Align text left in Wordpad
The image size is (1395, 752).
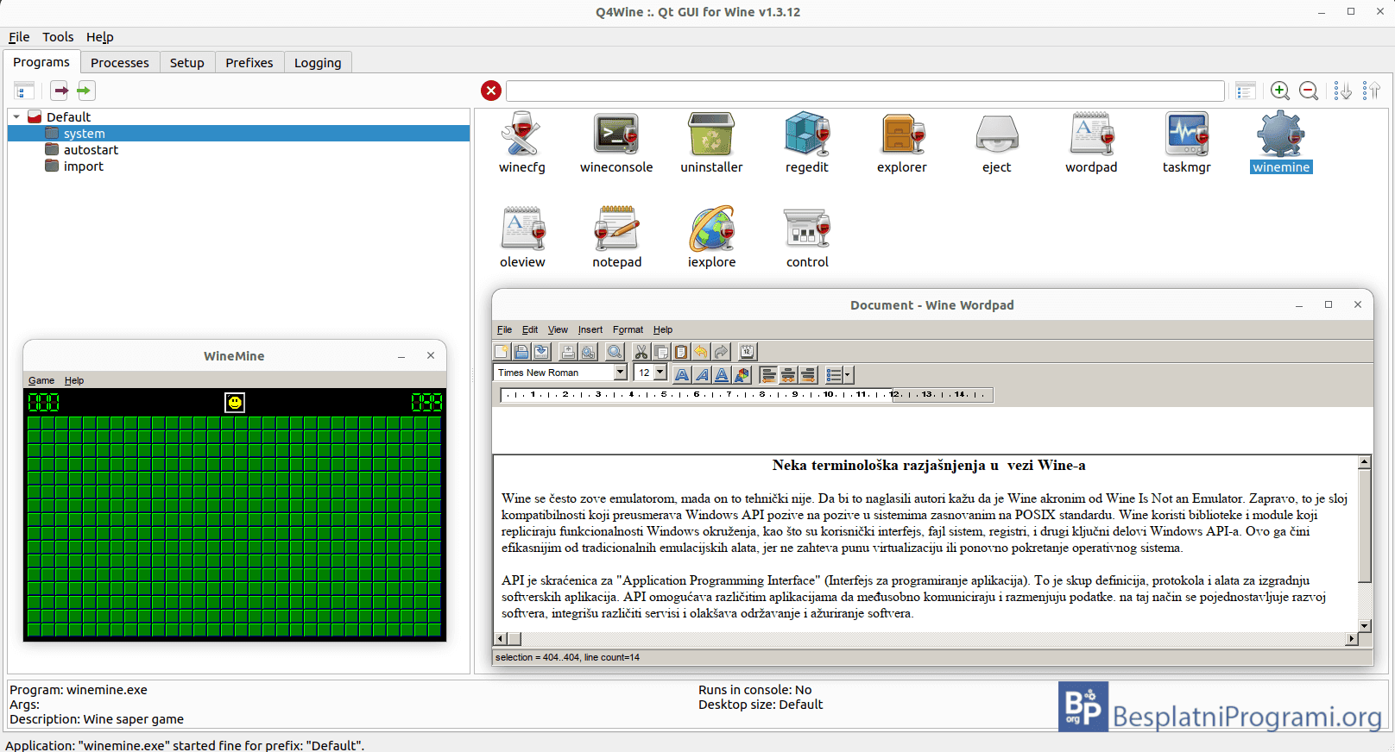pyautogui.click(x=768, y=374)
